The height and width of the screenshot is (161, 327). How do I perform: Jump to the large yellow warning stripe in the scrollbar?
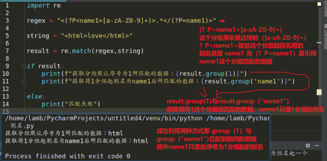pos(319,92)
